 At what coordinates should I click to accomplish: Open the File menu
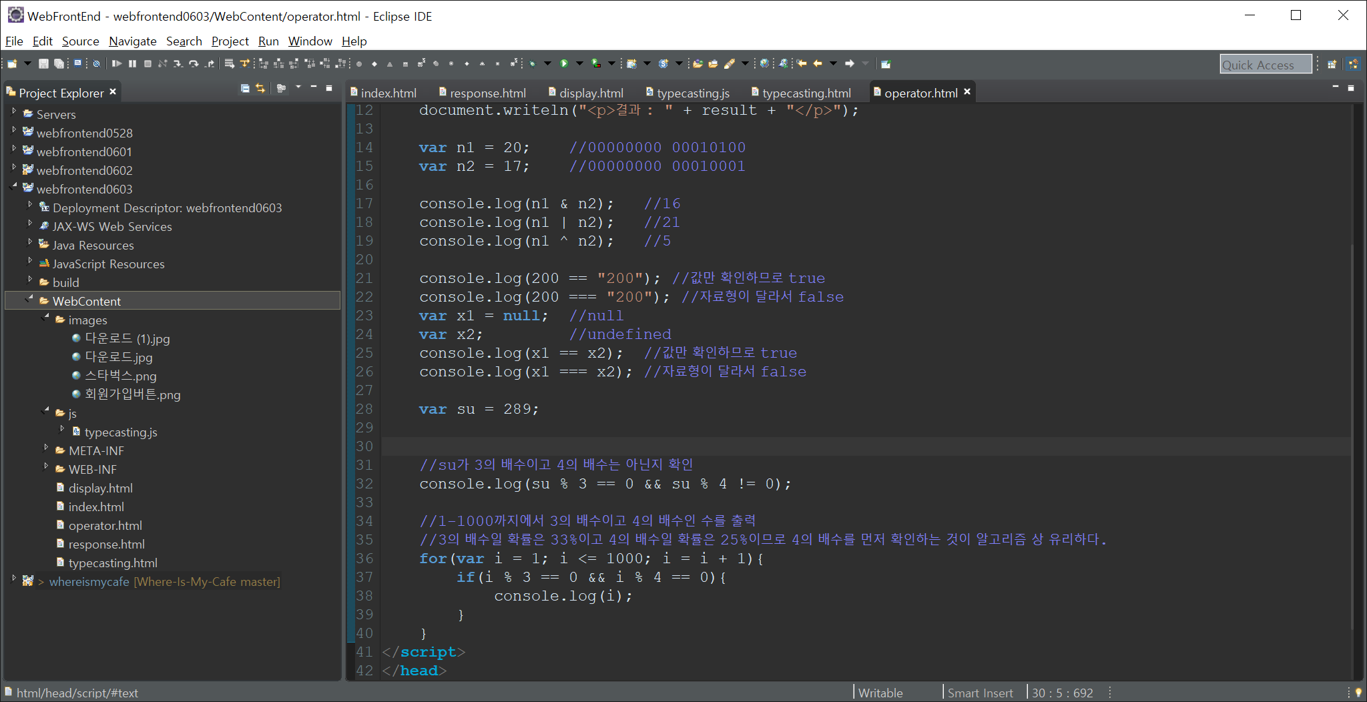14,41
